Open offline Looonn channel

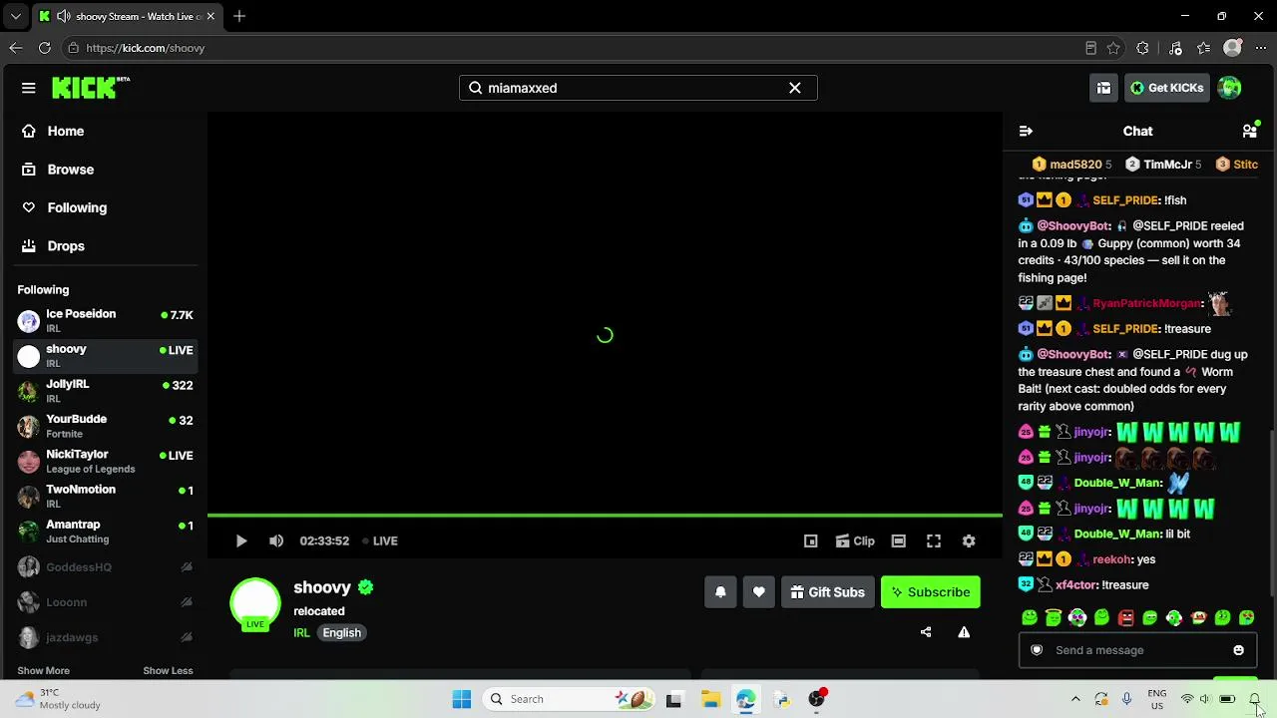(x=106, y=602)
